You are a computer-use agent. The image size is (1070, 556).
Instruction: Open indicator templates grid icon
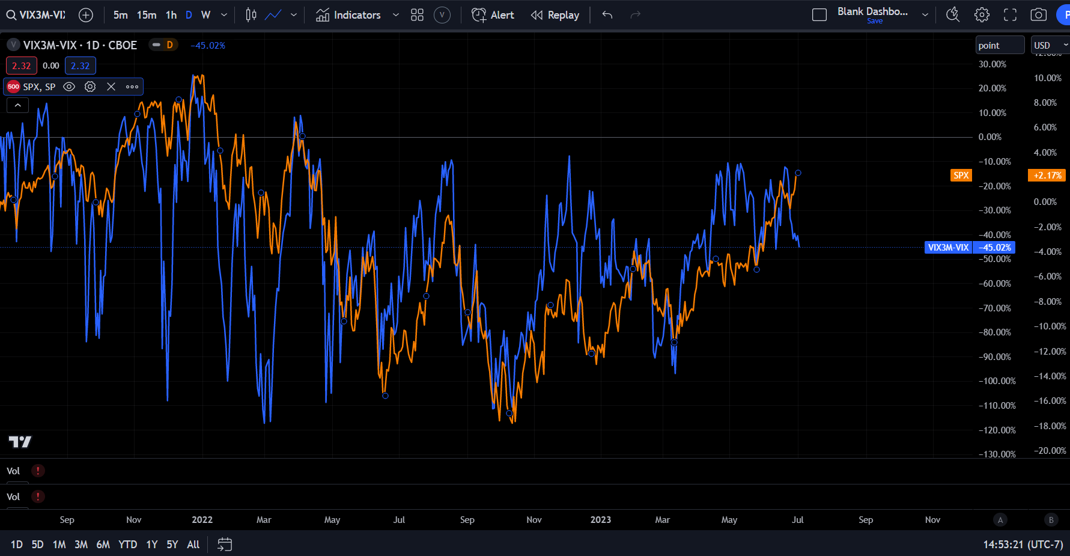pos(417,15)
